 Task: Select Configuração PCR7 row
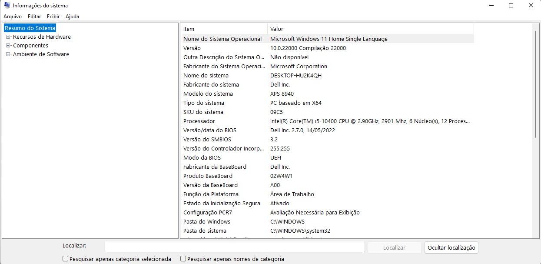pos(327,213)
